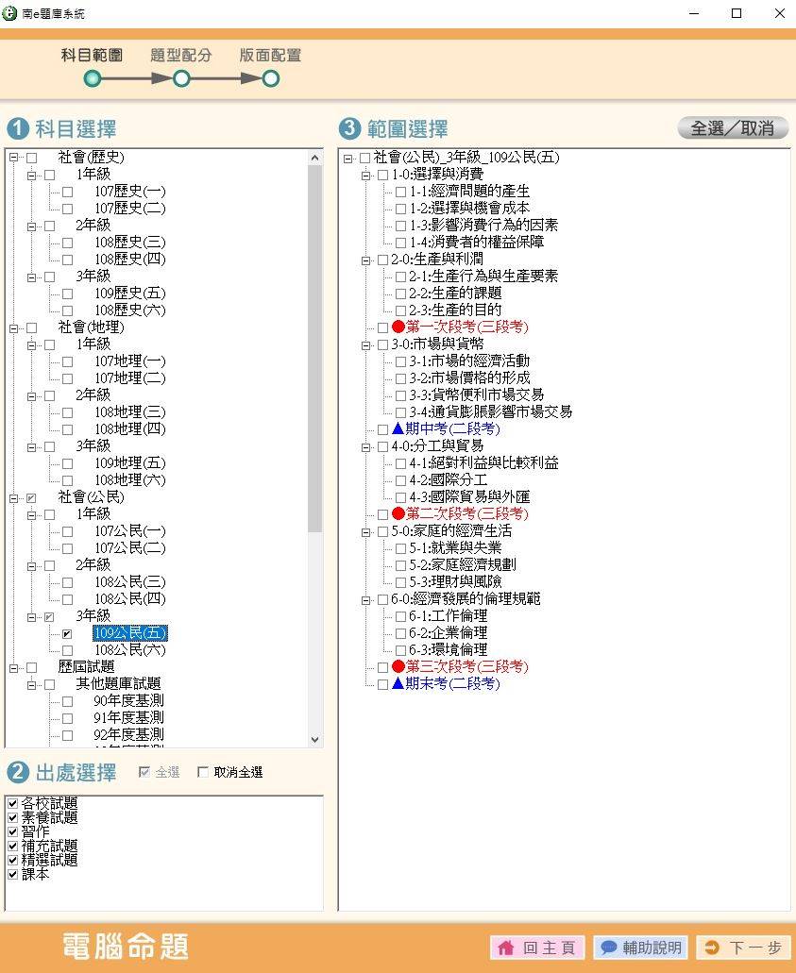Check the 108公民(六) checkbox

click(68, 650)
